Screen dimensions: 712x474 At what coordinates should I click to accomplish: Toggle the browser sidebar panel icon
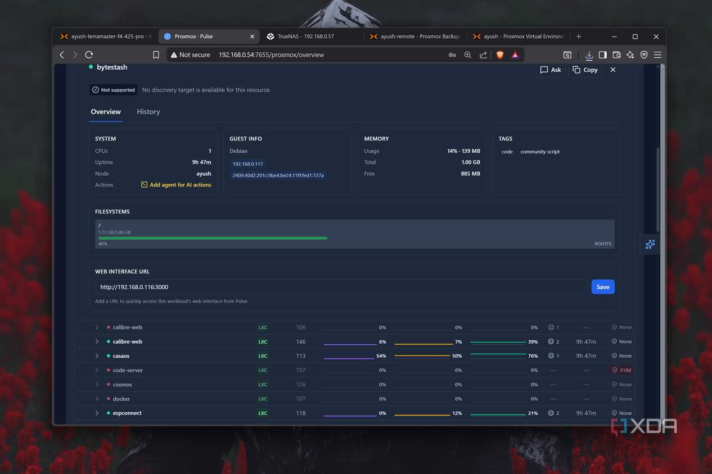point(602,54)
